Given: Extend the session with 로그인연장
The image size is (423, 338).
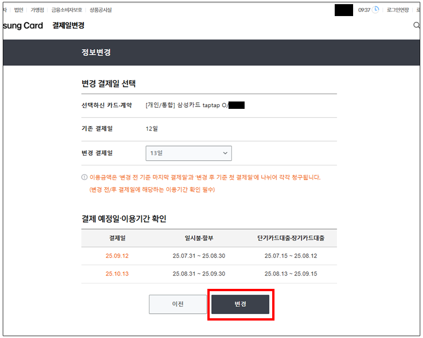Looking at the screenshot, I should coord(398,10).
